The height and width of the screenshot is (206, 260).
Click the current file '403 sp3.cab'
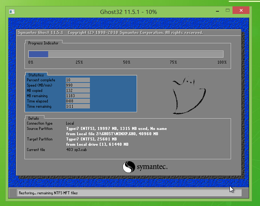pos(76,150)
